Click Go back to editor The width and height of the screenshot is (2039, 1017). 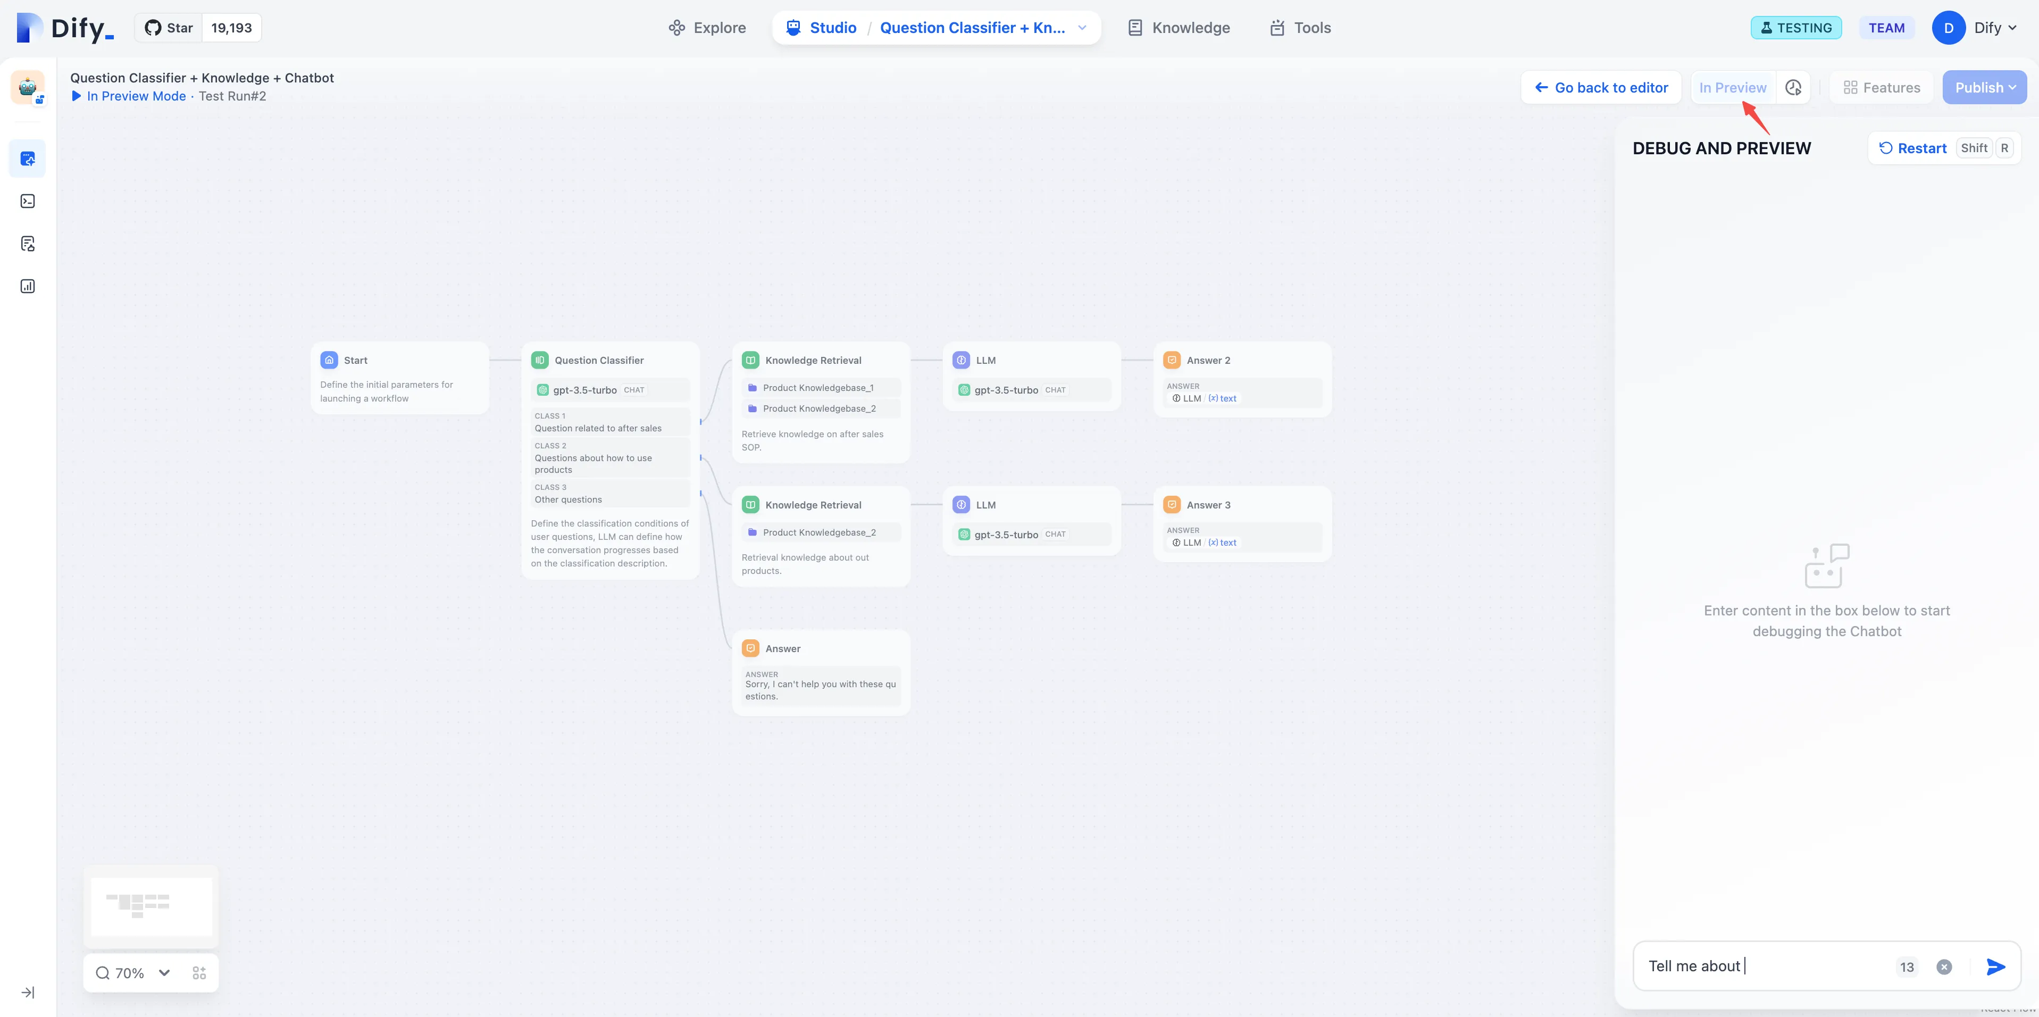tap(1600, 88)
